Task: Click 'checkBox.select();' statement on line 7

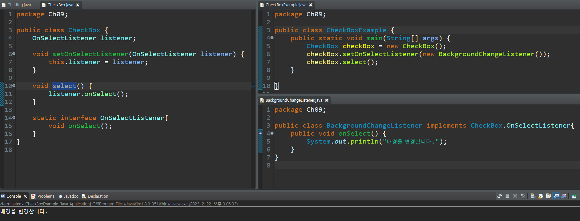Action: [x=342, y=62]
